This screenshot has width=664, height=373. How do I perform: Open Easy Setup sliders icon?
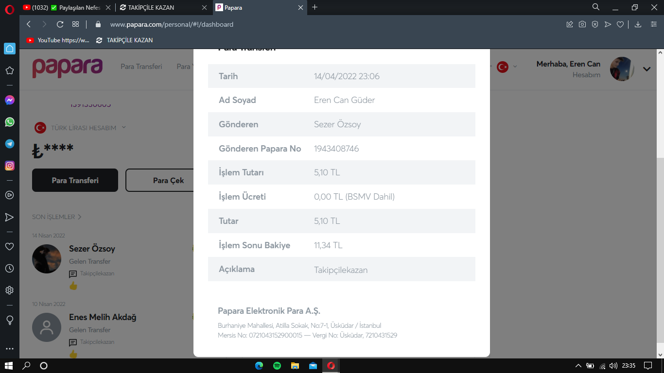[654, 24]
